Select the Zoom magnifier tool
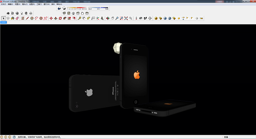256x139 pixels. [117, 18]
